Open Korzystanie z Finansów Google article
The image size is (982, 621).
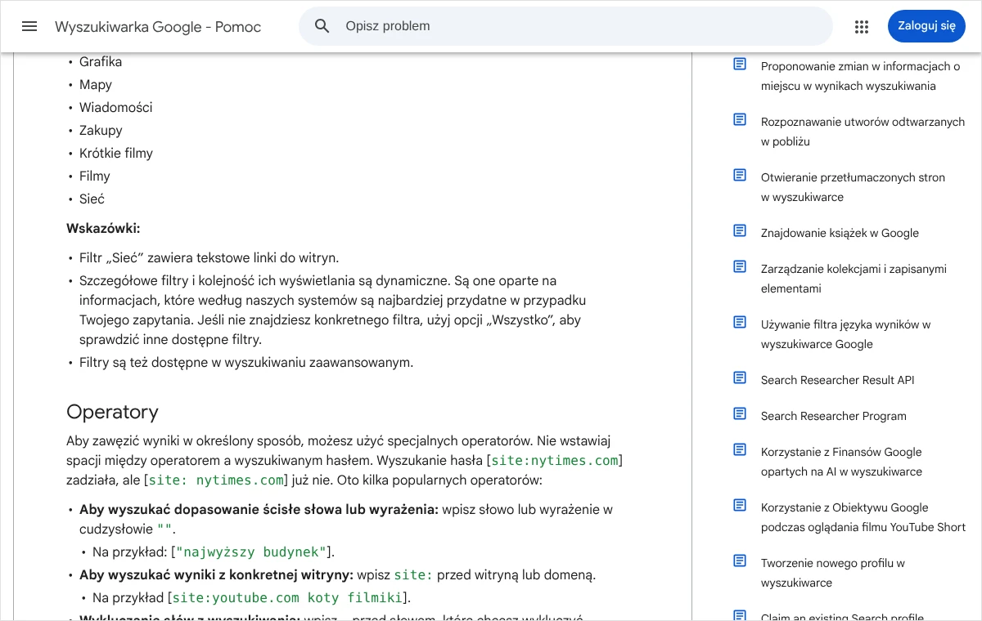click(841, 462)
